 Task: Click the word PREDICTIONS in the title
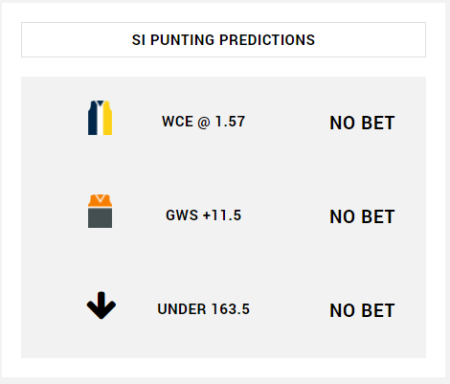coord(267,40)
